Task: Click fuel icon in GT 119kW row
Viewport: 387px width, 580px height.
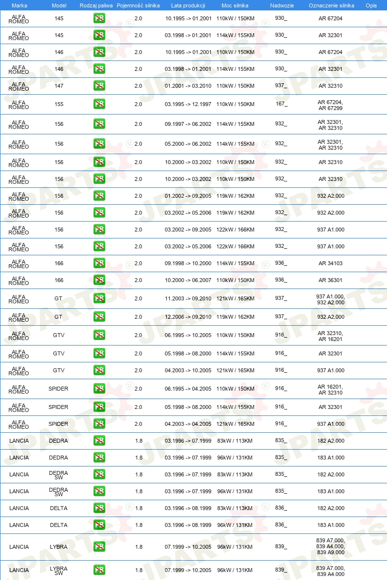Action: 99,317
